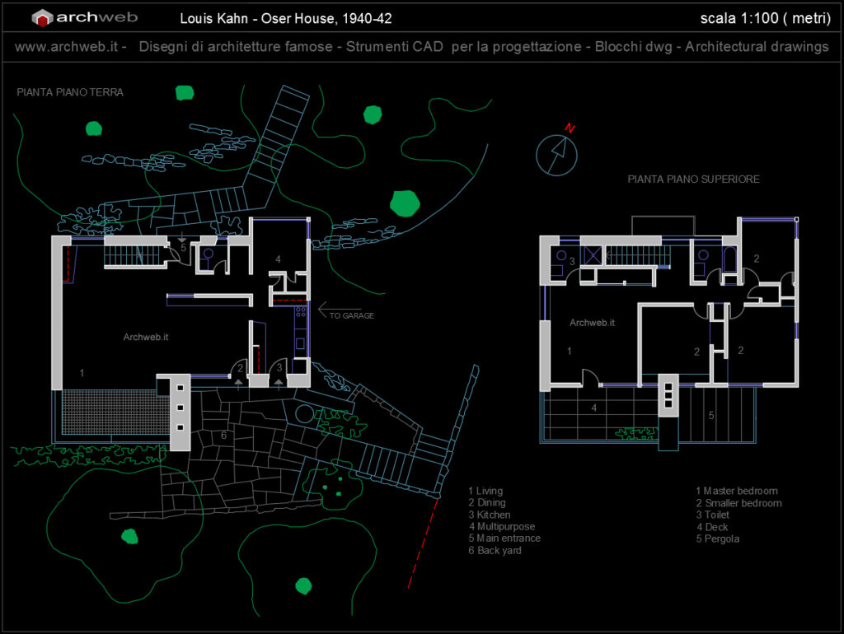Image resolution: width=844 pixels, height=634 pixels.
Task: Click the 'Strumenti CAD' text in the header
Action: click(395, 47)
